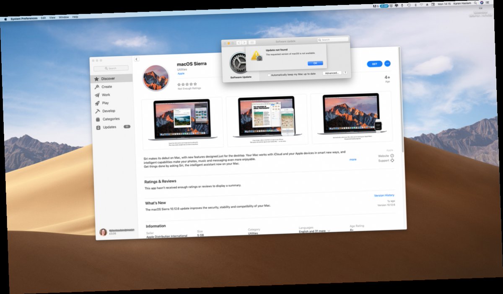Viewport: 503px width, 294px height.
Task: Click the Ratings & Reviews heading
Action: pos(160,182)
